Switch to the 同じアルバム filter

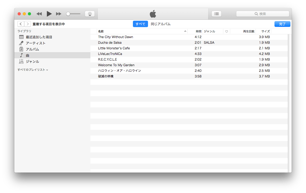[x=161, y=24]
